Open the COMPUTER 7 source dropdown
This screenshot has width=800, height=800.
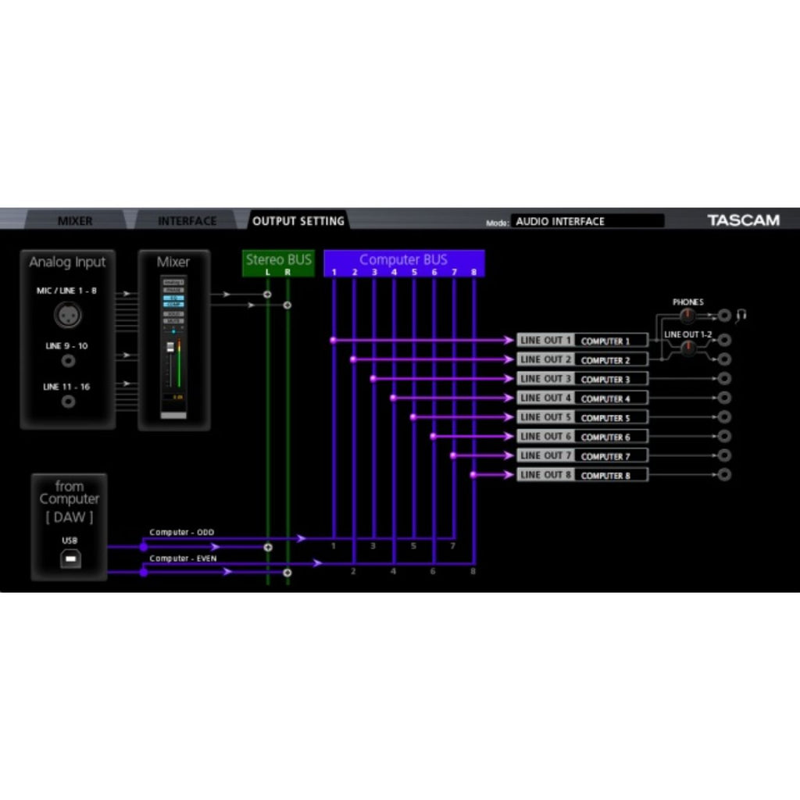pyautogui.click(x=611, y=456)
